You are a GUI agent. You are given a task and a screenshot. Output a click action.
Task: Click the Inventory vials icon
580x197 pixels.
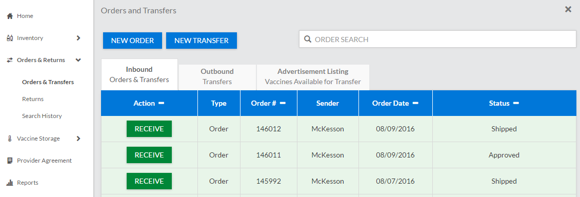pyautogui.click(x=10, y=38)
